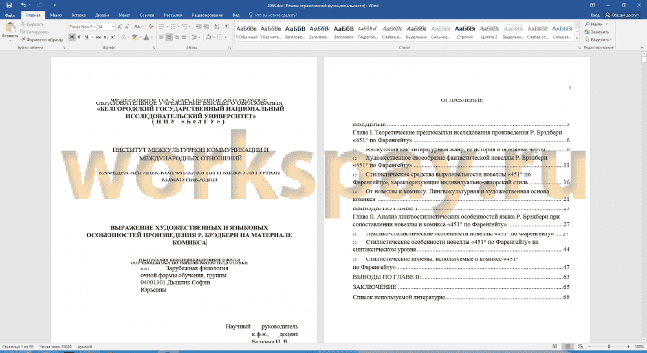Toggle center alignment button
This screenshot has height=353, width=647.
click(169, 37)
